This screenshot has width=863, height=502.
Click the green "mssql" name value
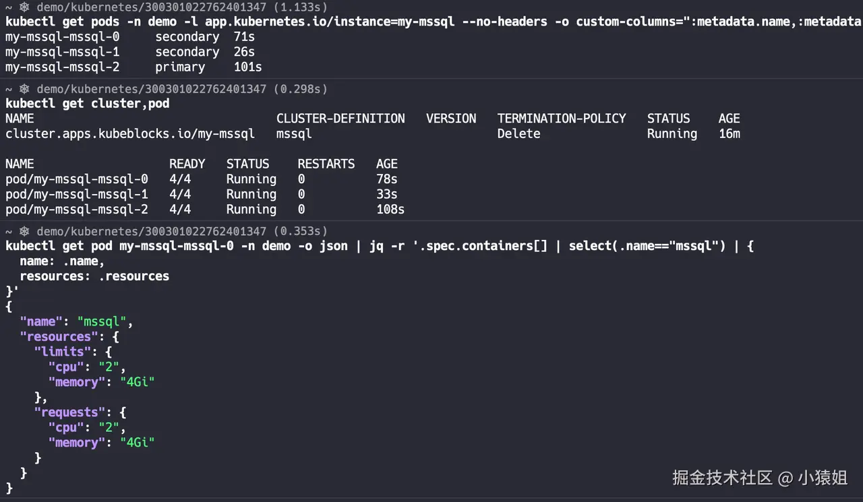(101, 321)
